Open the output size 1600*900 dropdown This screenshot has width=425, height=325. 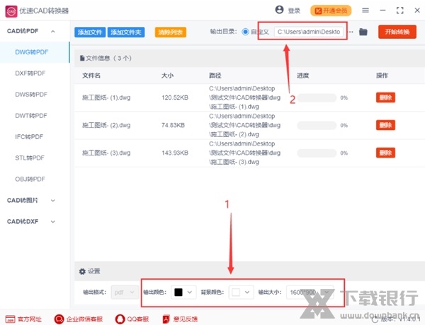pyautogui.click(x=310, y=292)
